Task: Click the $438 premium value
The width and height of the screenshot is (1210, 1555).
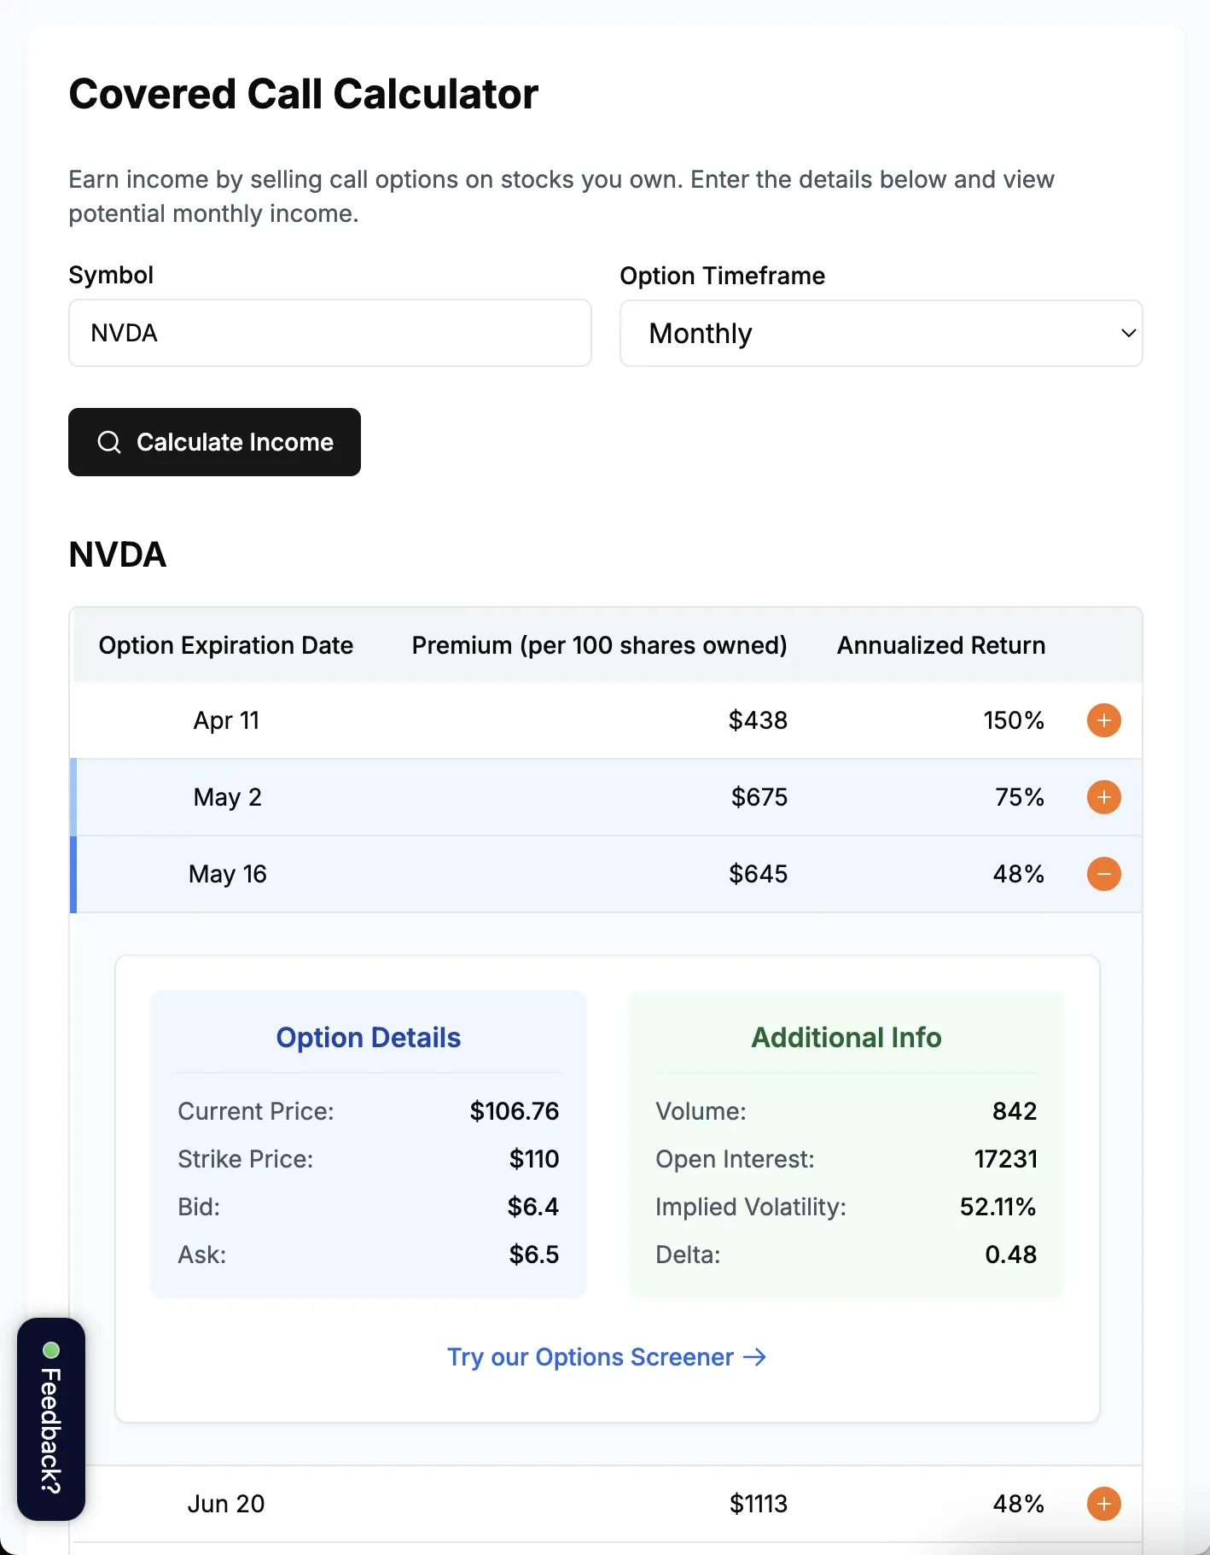Action: [x=758, y=720]
